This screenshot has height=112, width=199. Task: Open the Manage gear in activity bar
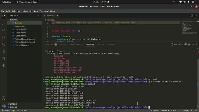pyautogui.click(x=3, y=105)
